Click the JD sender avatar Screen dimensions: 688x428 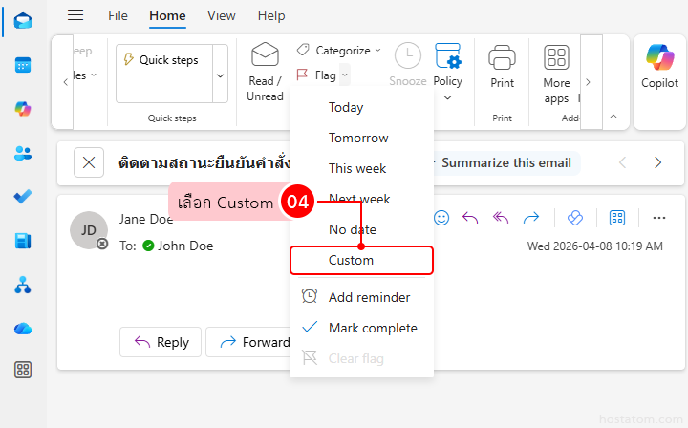(89, 230)
